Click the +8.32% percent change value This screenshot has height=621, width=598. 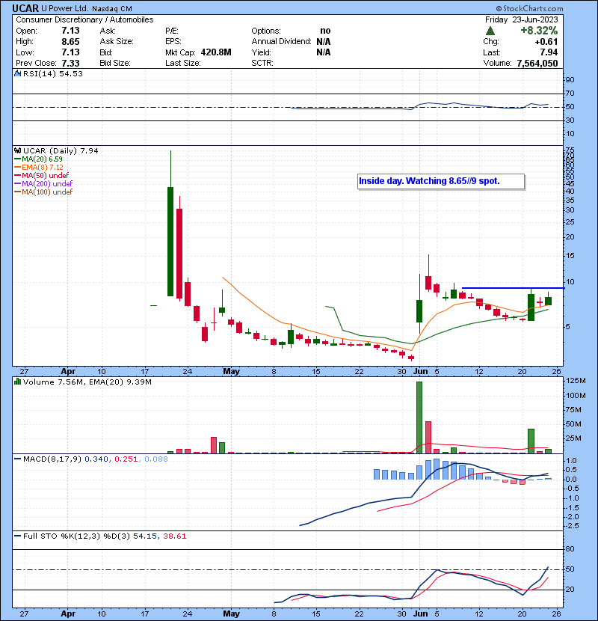[x=539, y=31]
